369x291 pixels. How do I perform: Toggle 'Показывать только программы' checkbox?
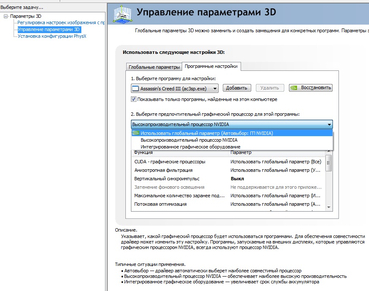point(133,99)
